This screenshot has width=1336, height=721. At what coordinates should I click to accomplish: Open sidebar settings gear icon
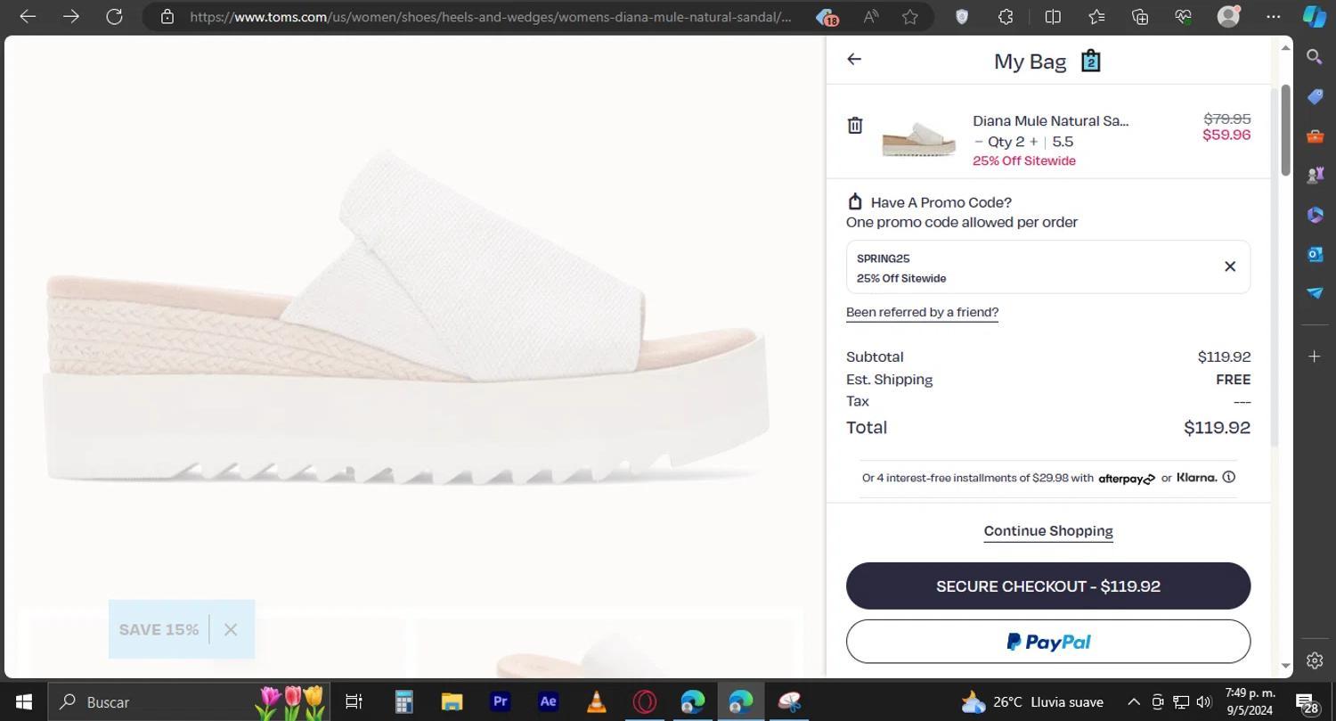(1315, 660)
